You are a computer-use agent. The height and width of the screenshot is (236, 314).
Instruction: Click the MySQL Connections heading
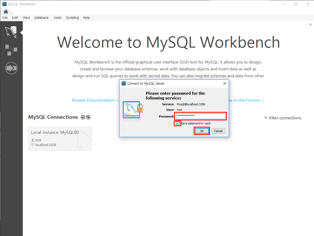(x=53, y=117)
